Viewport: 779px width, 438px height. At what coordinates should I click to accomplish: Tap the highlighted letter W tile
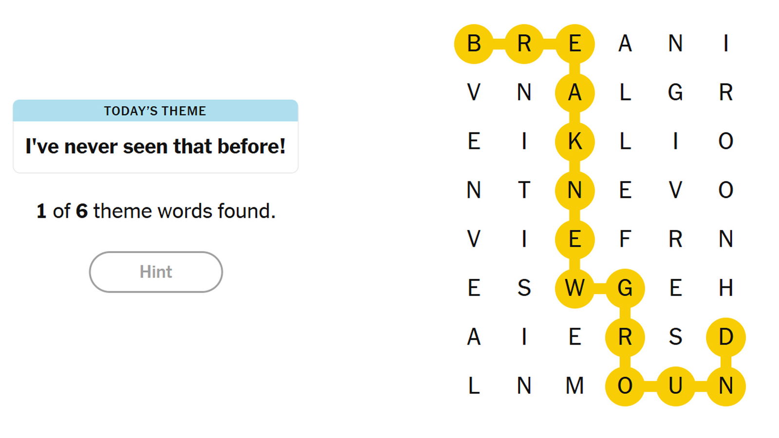tap(575, 288)
